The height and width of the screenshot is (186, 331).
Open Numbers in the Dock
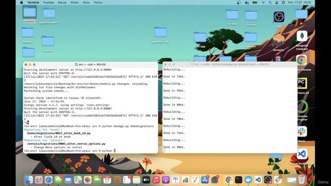(x=185, y=180)
